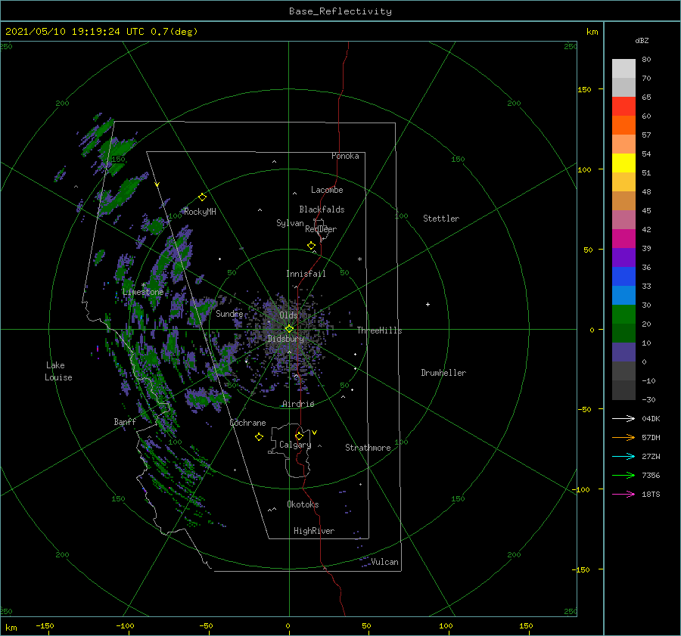Click the 04DK legend text
The height and width of the screenshot is (636, 681).
651,418
